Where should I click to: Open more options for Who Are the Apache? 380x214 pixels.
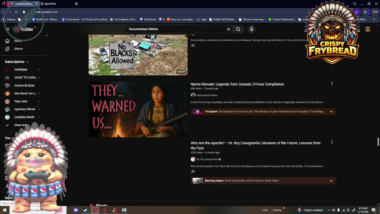point(332,143)
